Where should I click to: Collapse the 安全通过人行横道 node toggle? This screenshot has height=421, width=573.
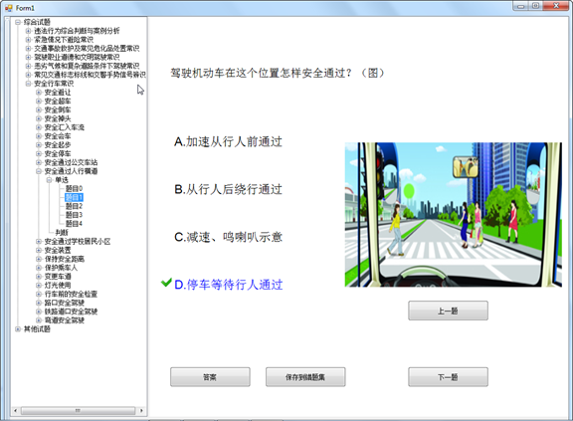coord(39,171)
